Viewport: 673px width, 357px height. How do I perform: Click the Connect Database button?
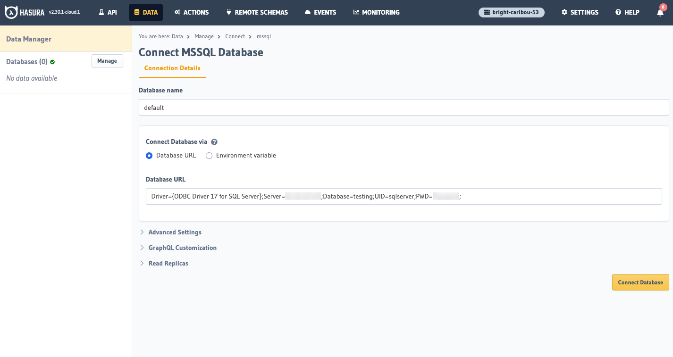coord(640,282)
